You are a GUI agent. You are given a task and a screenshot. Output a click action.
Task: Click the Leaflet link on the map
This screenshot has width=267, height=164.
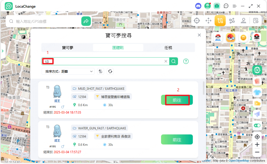(206, 161)
